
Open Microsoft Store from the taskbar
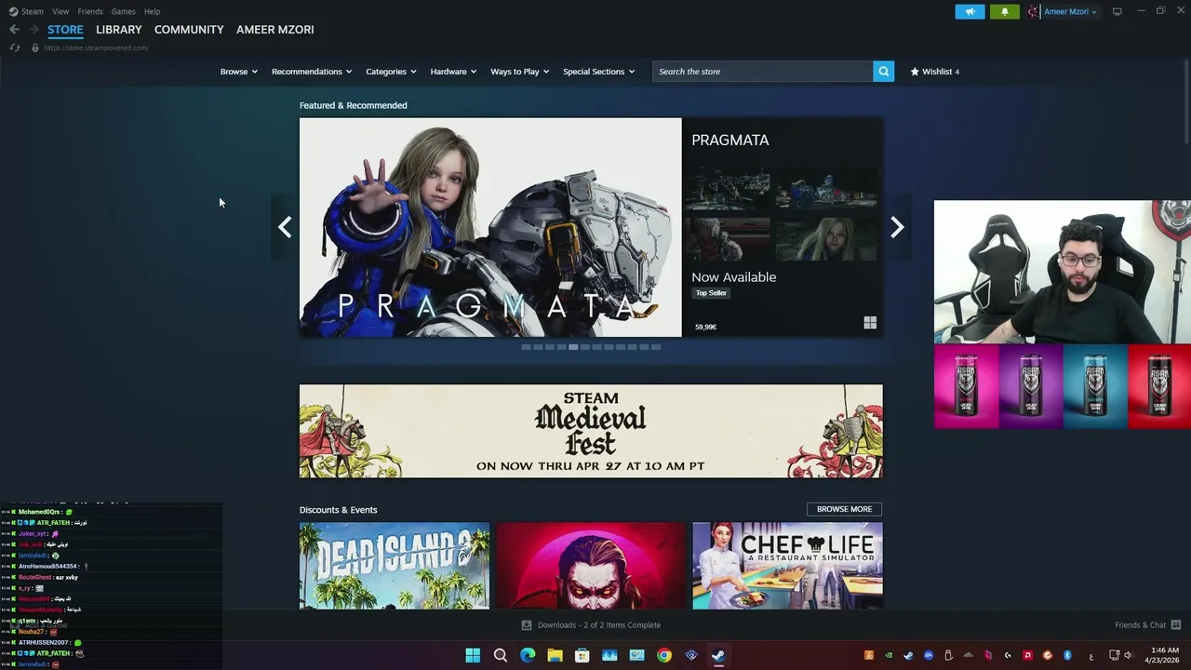click(x=582, y=655)
